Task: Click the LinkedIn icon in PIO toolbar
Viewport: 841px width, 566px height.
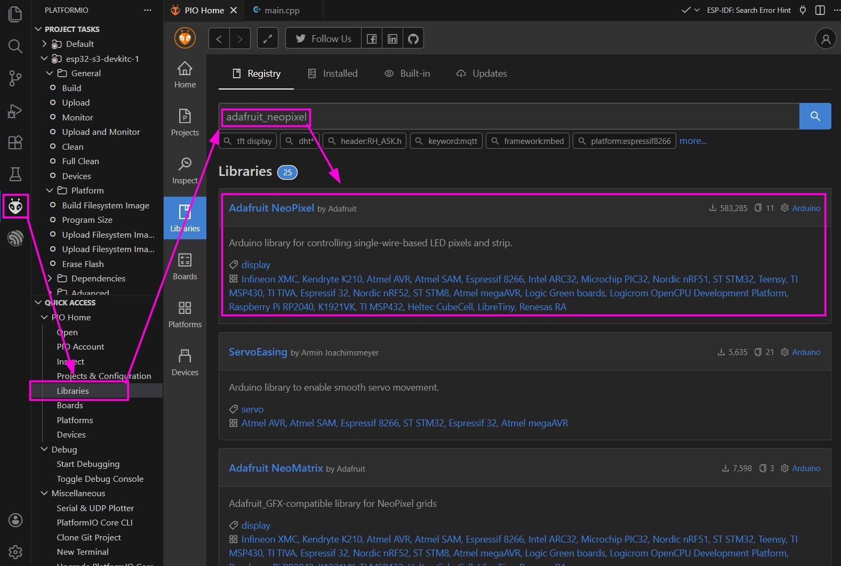Action: tap(393, 38)
